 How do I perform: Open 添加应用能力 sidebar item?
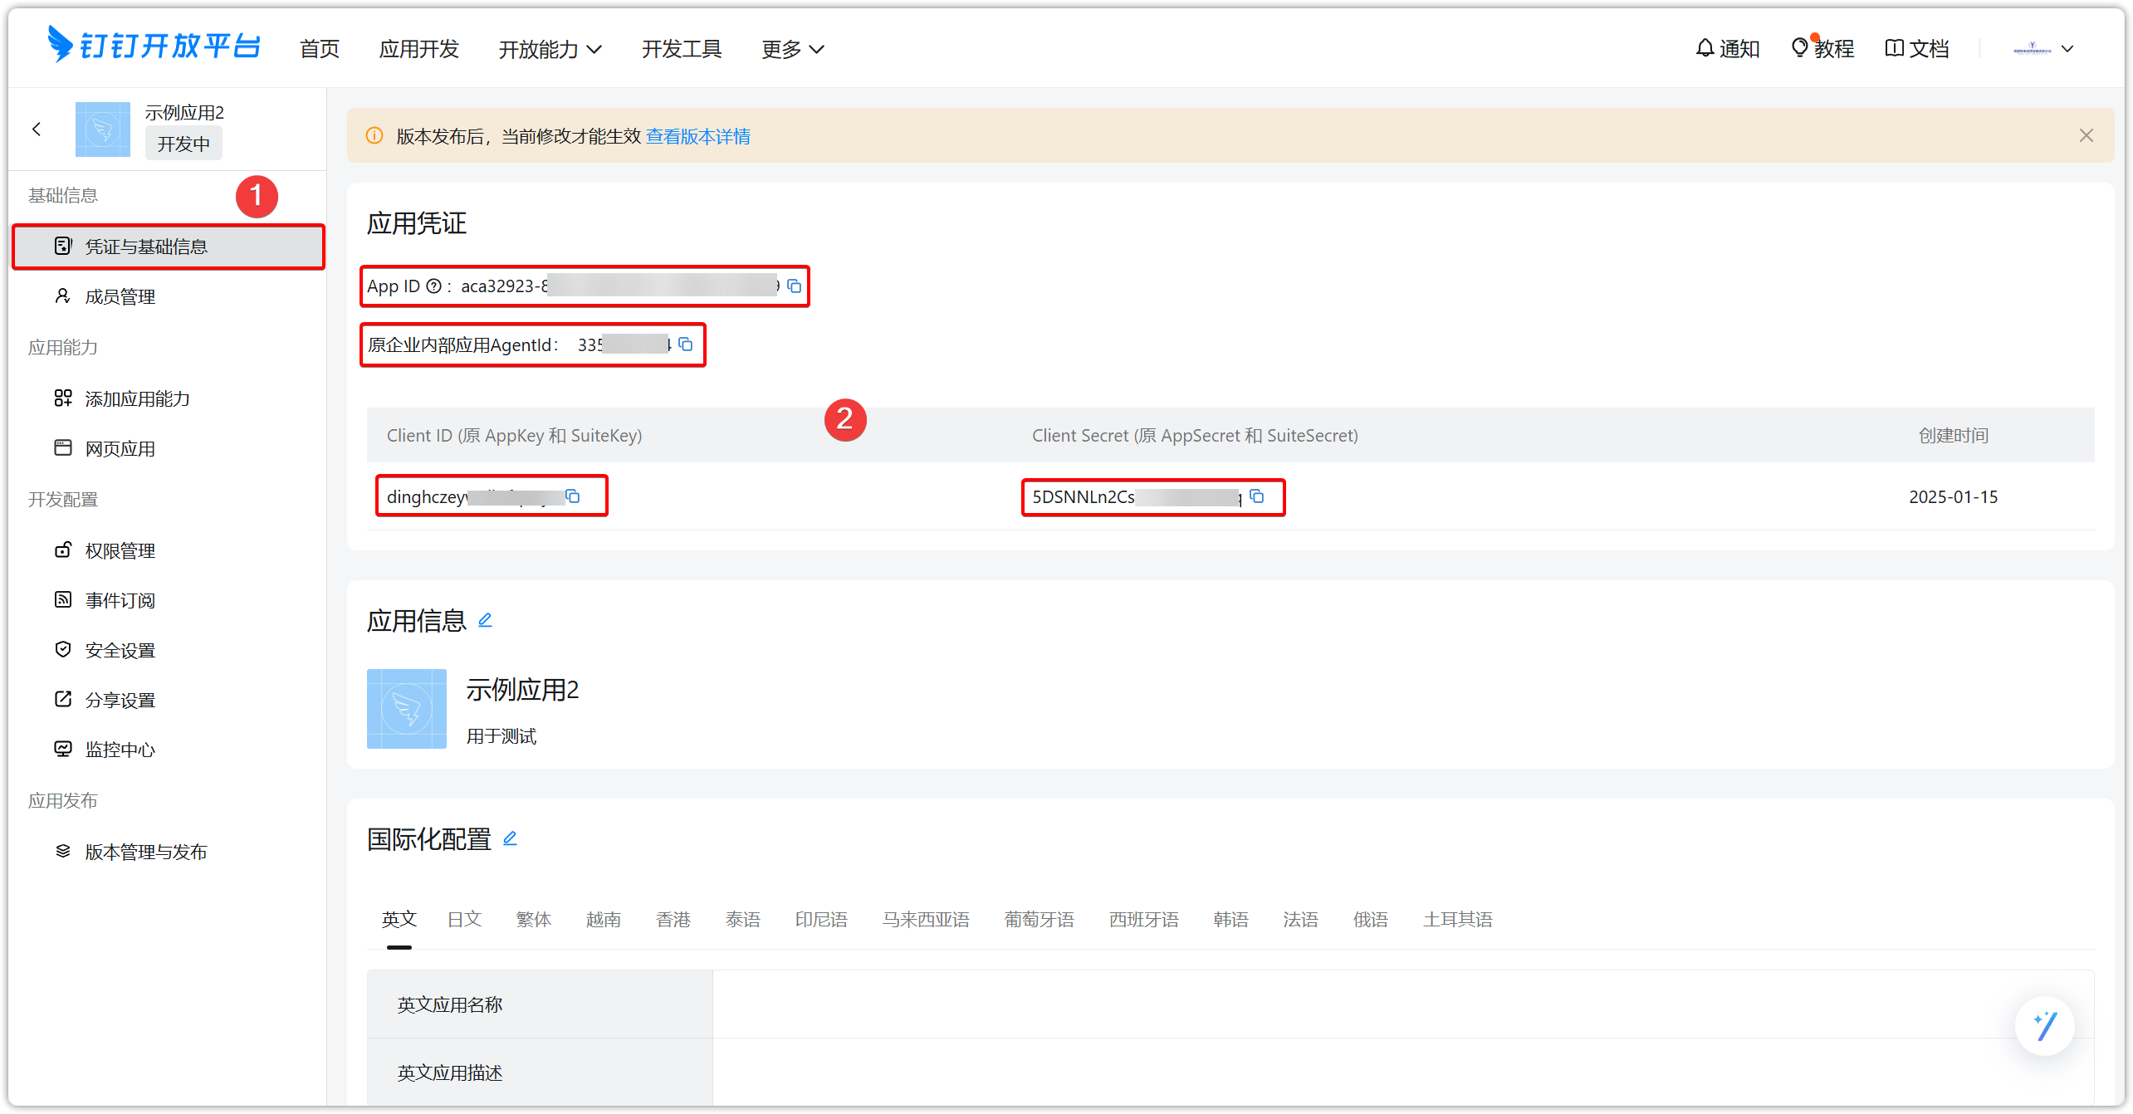tap(169, 398)
